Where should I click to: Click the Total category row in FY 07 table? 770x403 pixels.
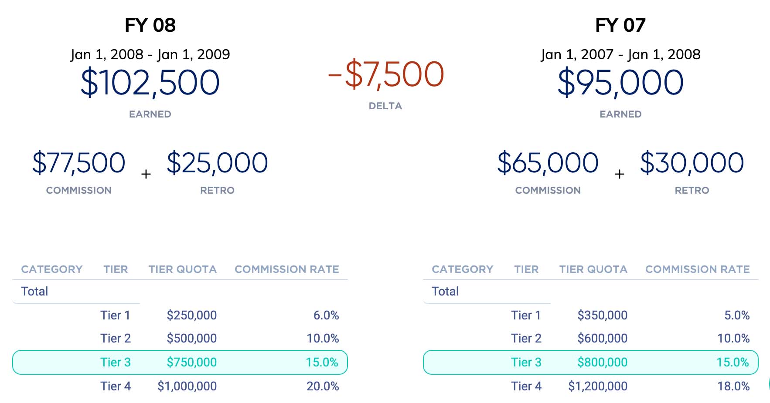tap(445, 291)
